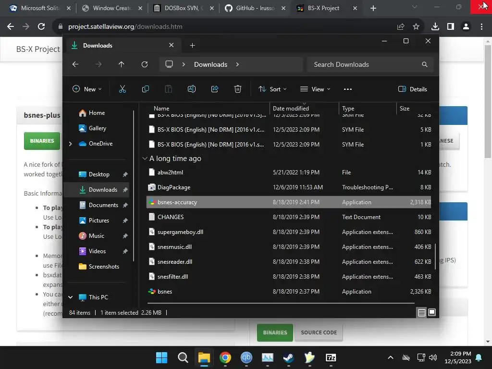Toggle the Details pane button
This screenshot has width=492, height=369.
coord(412,89)
